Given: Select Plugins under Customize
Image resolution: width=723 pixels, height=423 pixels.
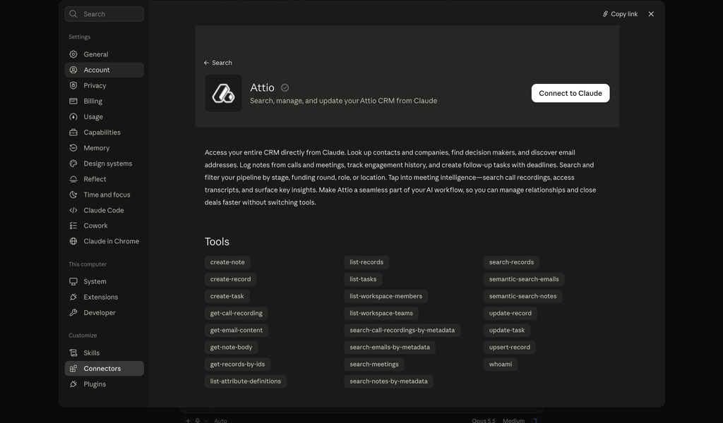Looking at the screenshot, I should click(104, 384).
